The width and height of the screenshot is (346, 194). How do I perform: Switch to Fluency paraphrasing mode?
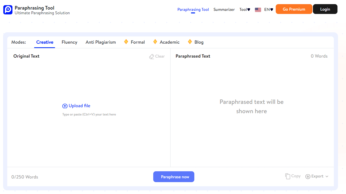click(69, 42)
